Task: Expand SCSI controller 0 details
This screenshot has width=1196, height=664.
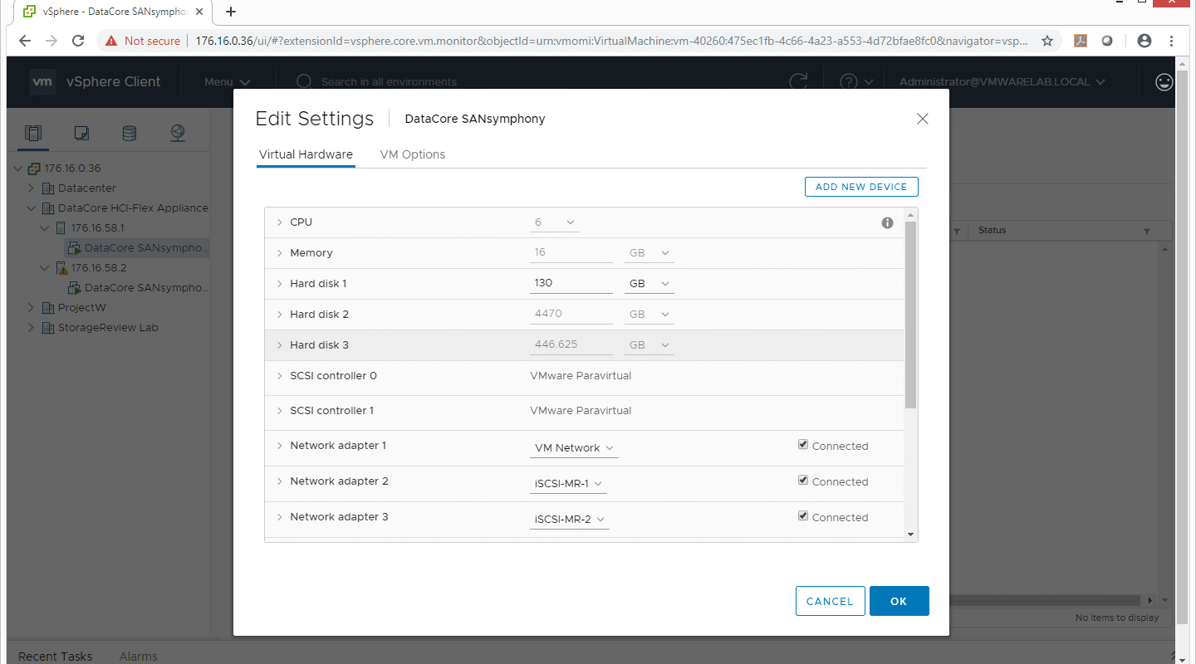Action: pos(280,376)
